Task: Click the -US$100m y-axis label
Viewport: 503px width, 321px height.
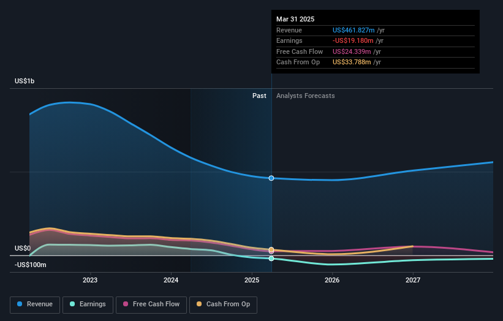Action: [30, 265]
